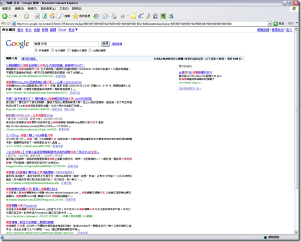Open the Gmail link in Google nav bar
Image resolution: width=301 pixels, height=242 pixels.
coord(62,30)
